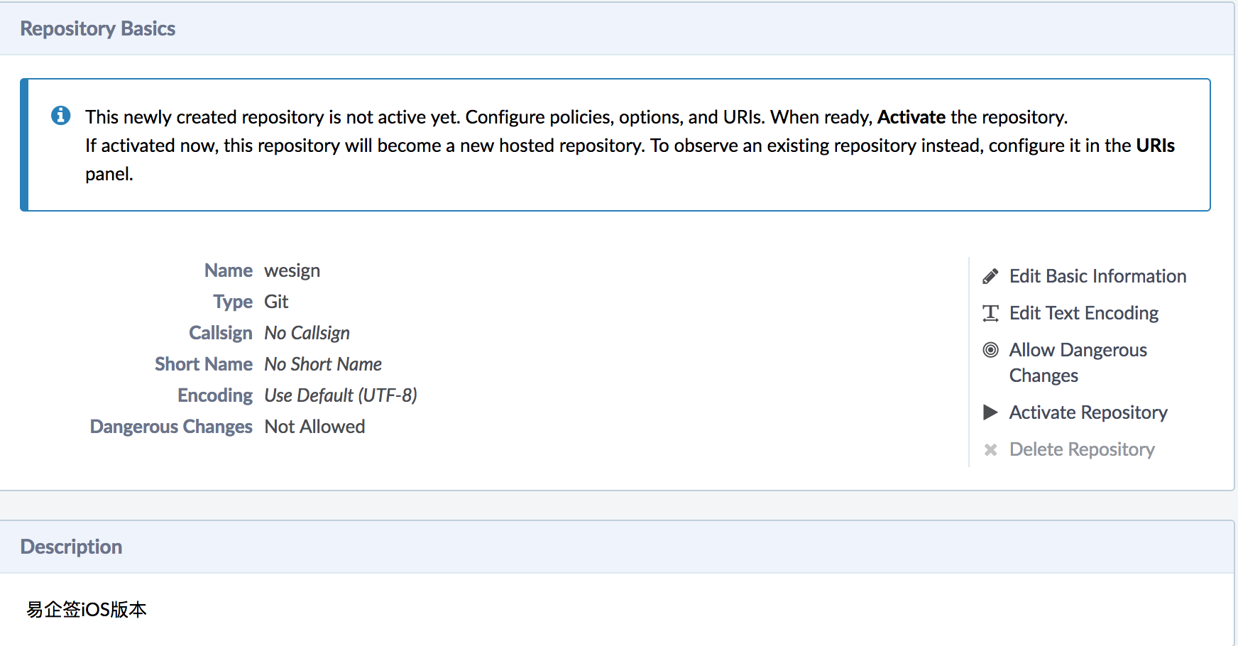Click the bold Activate word in the notice
Viewport: 1238px width, 646px height.
tap(911, 117)
